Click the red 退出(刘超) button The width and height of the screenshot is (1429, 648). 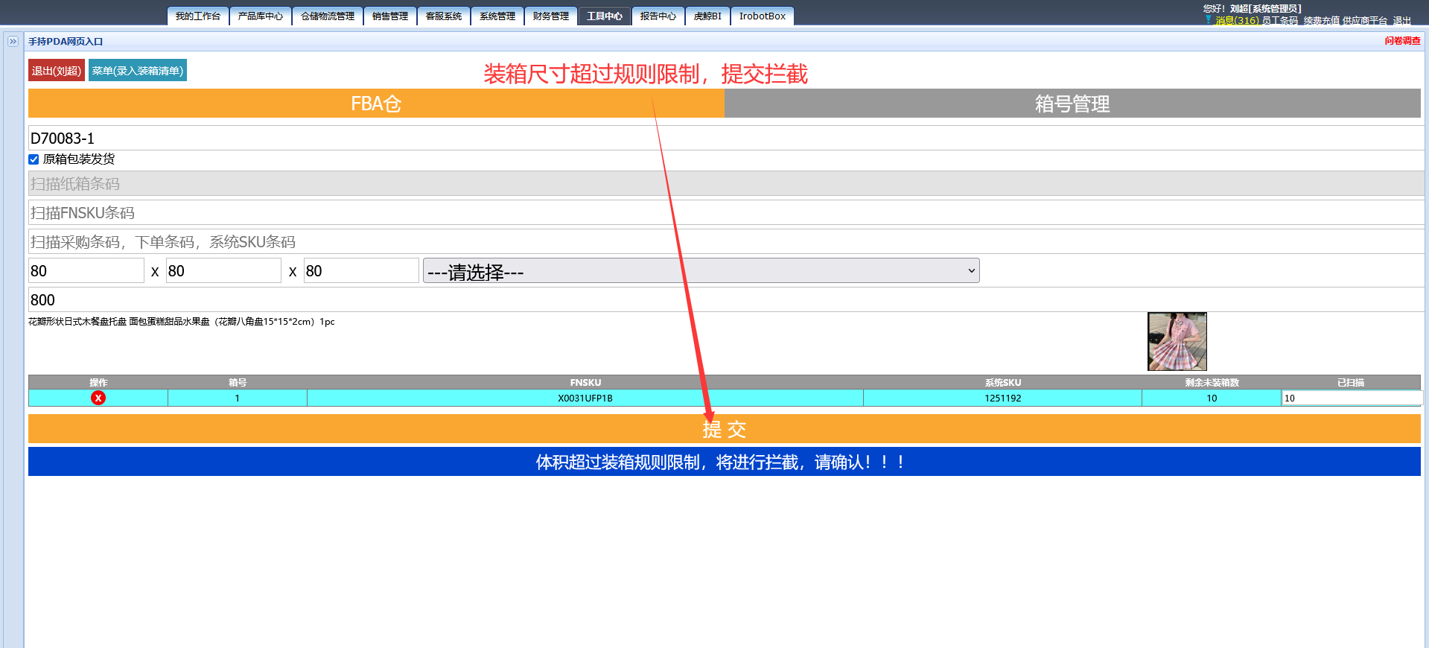tap(57, 71)
